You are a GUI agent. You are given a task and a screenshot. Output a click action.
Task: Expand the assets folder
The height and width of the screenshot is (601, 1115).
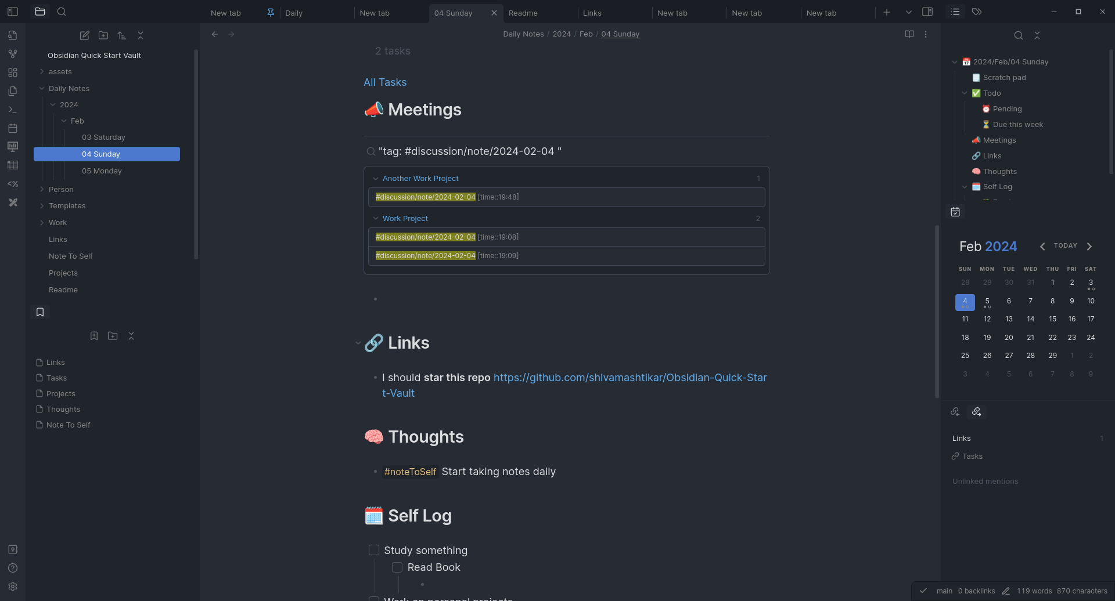pos(42,72)
